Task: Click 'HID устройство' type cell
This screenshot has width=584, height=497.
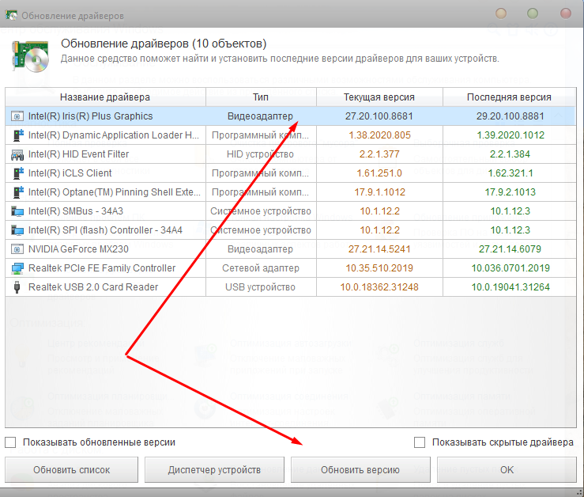Action: [x=260, y=154]
